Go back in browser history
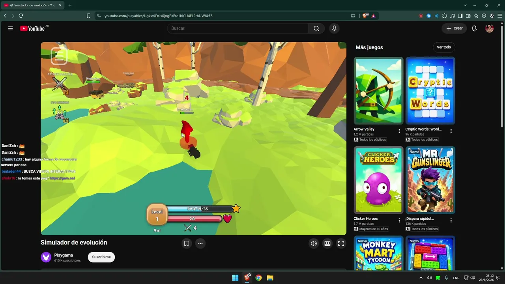 [5, 16]
